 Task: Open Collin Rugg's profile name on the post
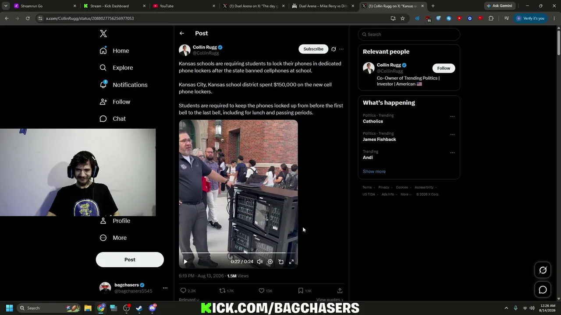pyautogui.click(x=205, y=47)
